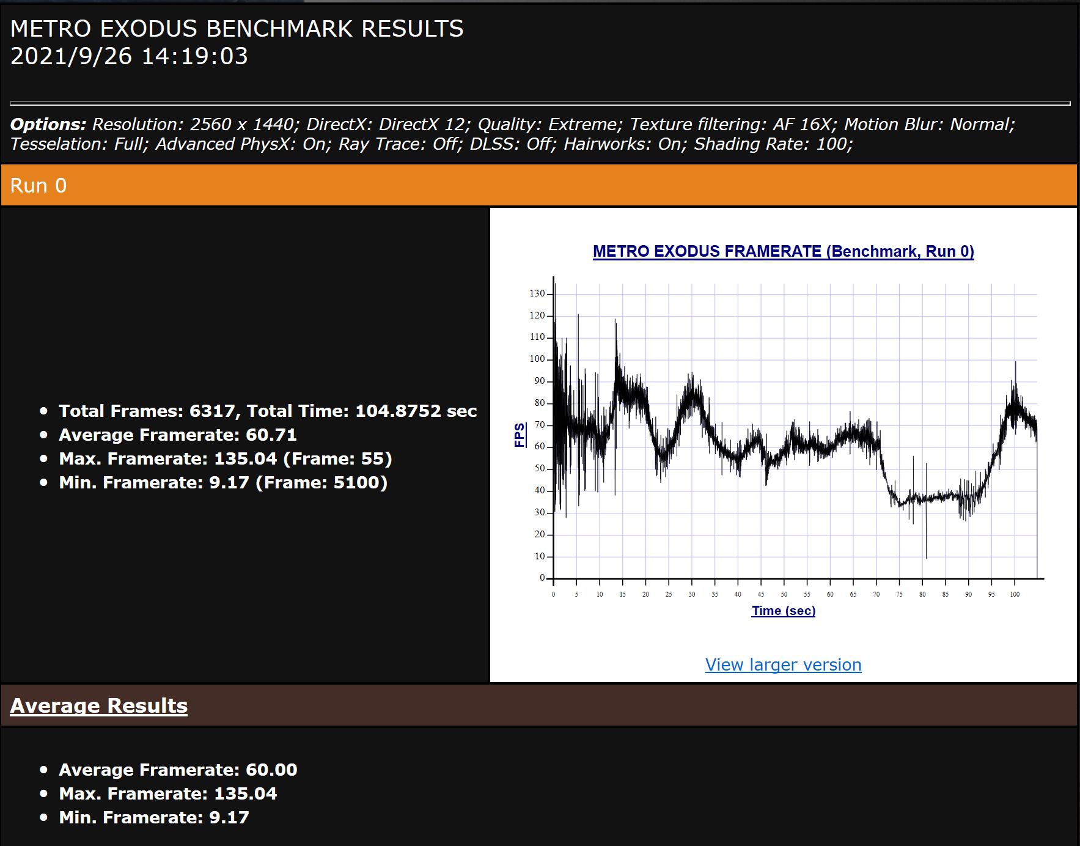Image resolution: width=1080 pixels, height=846 pixels.
Task: Select the date 2021/9/26 14:19:03 text
Action: [129, 56]
